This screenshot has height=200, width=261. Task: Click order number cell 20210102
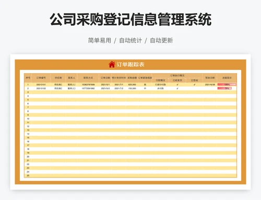point(41,88)
